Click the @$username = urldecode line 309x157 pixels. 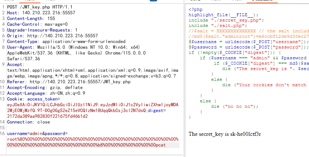(x=248, y=42)
